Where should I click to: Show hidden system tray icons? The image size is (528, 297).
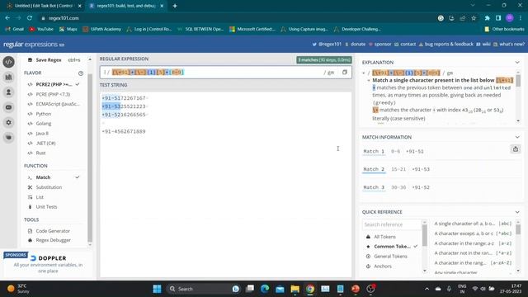[427, 289]
